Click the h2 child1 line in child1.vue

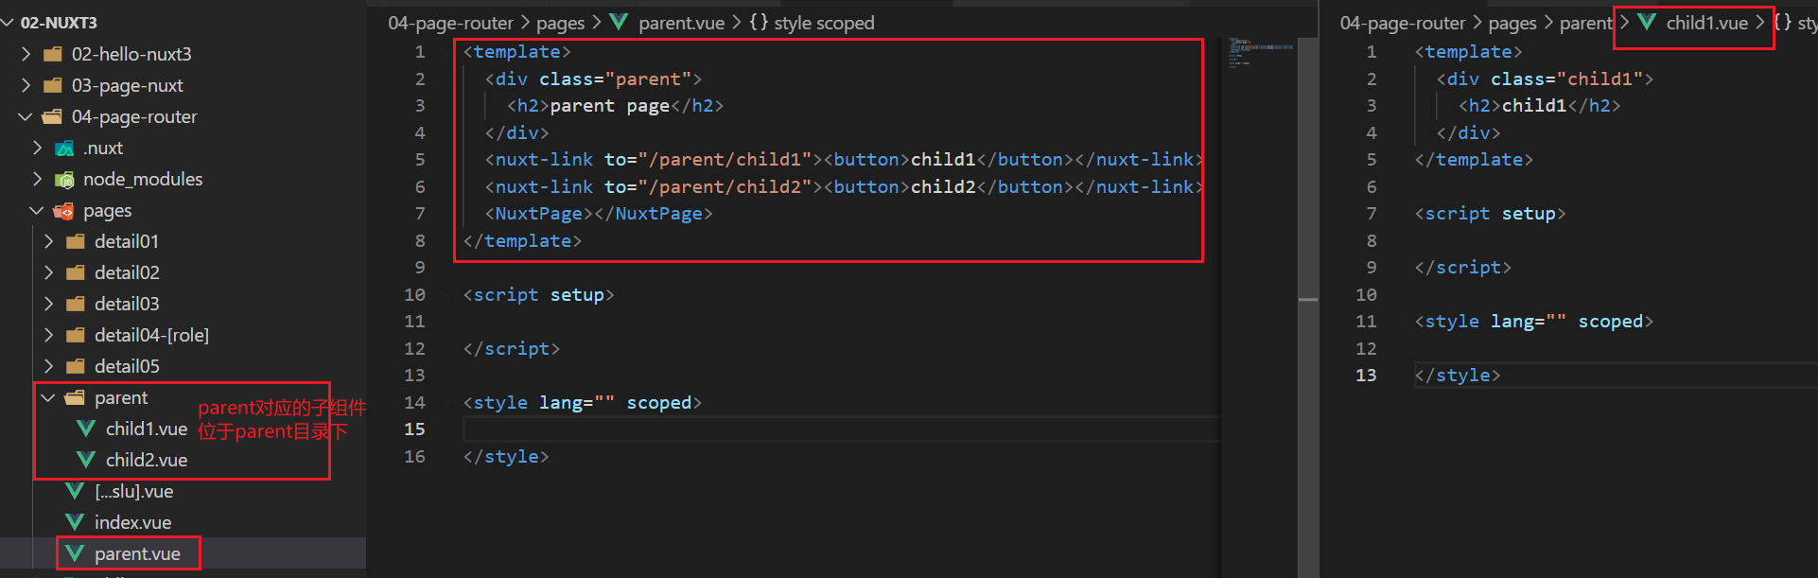point(1539,106)
